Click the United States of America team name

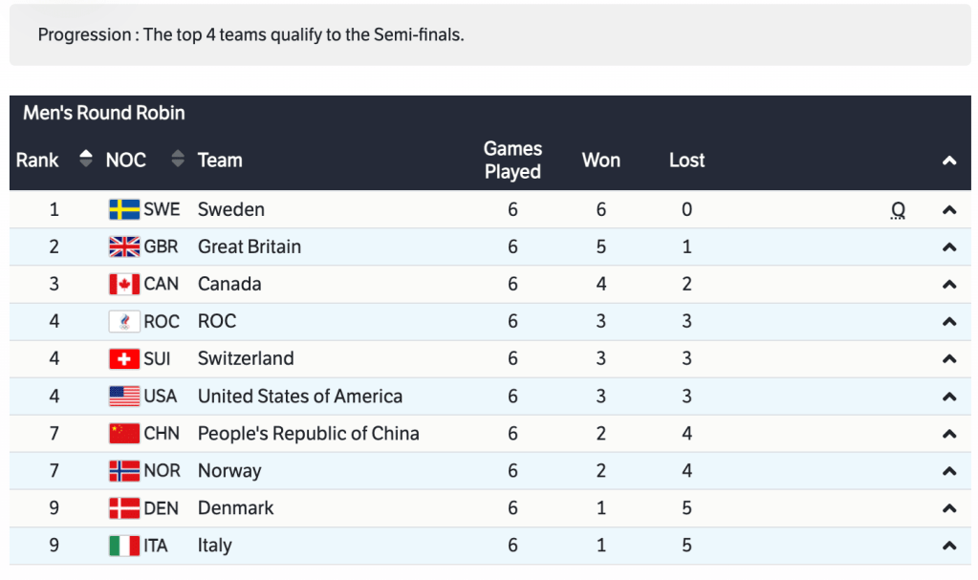tap(299, 396)
